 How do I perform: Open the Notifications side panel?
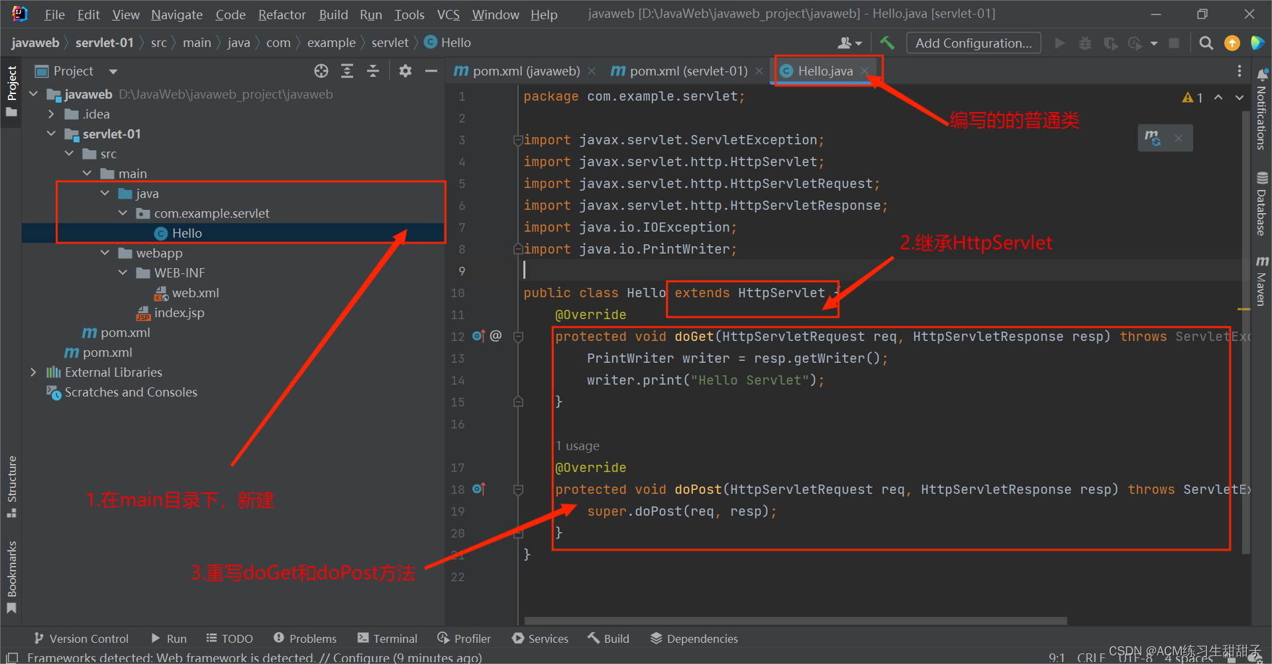click(1261, 109)
